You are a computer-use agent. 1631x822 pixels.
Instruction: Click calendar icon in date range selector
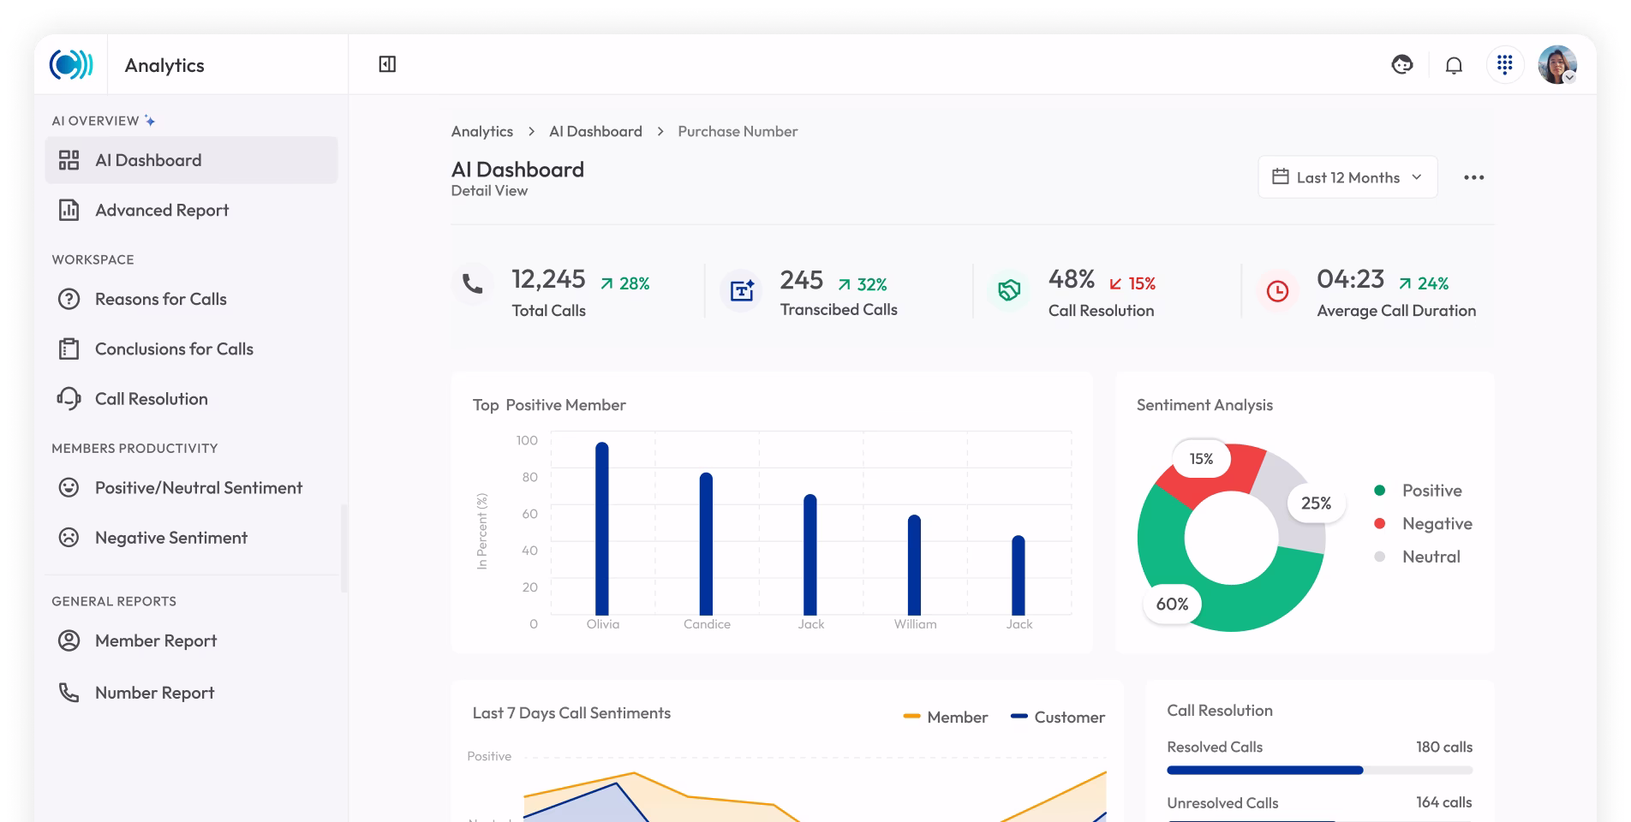coord(1281,176)
